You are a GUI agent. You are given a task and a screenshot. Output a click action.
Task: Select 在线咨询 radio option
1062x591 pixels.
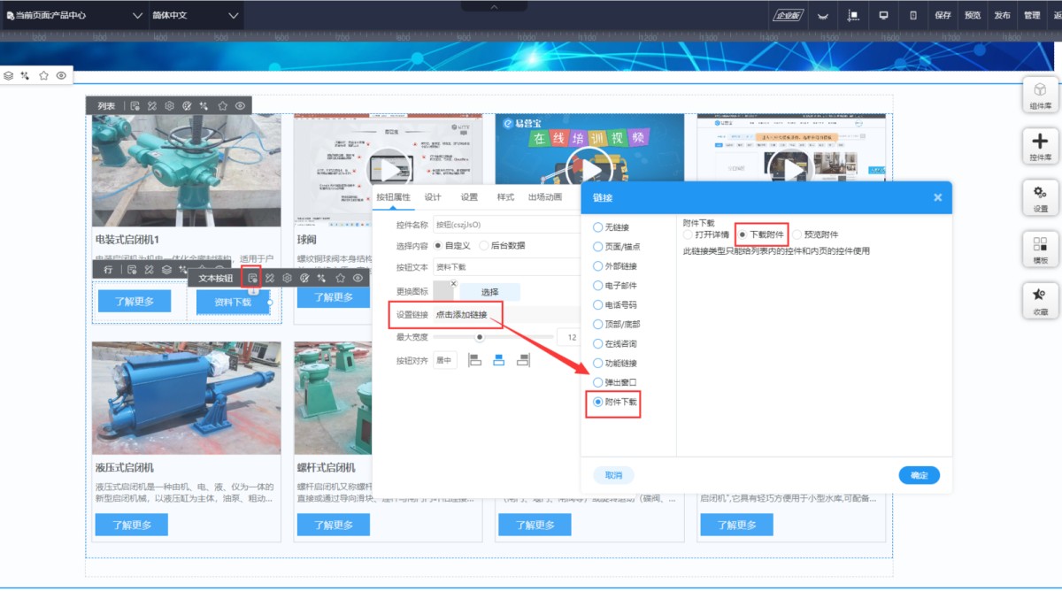(x=598, y=344)
